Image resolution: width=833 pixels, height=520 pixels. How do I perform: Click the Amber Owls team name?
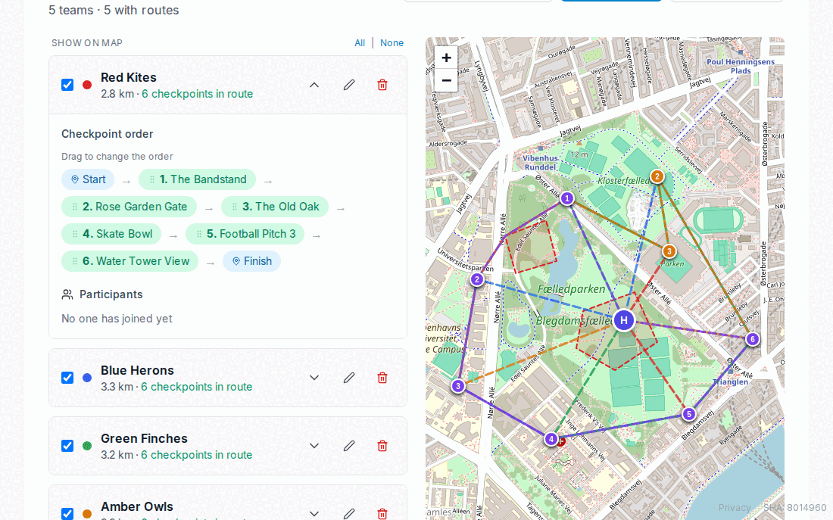(137, 506)
